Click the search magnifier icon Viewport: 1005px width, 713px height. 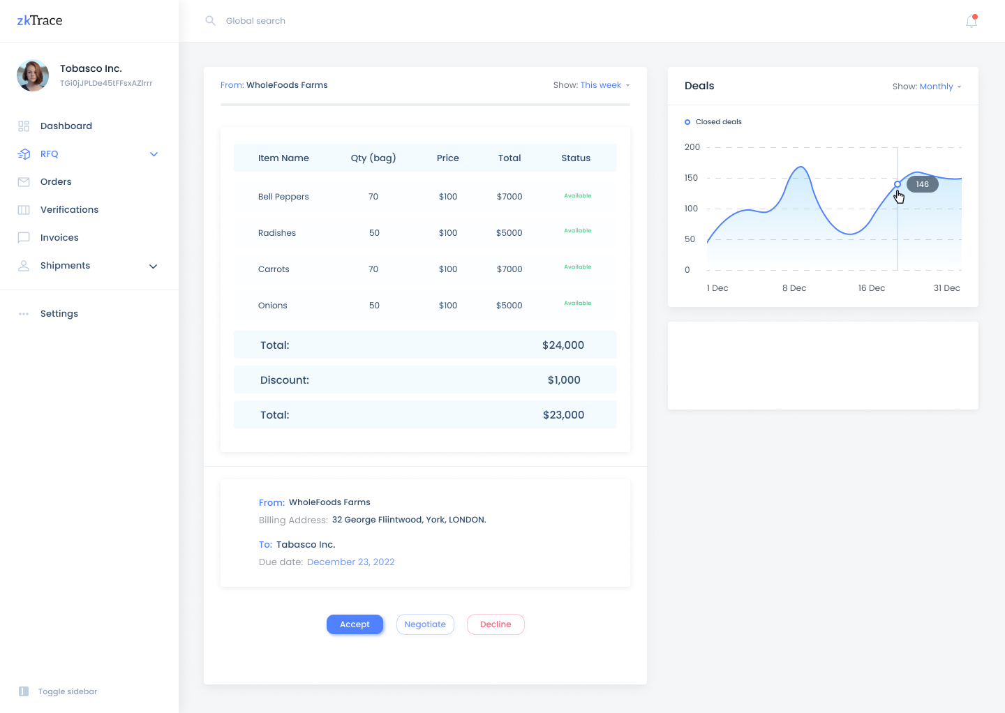click(x=210, y=21)
